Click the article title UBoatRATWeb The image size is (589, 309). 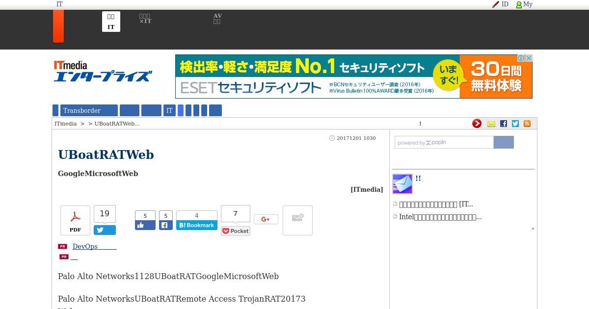(106, 154)
